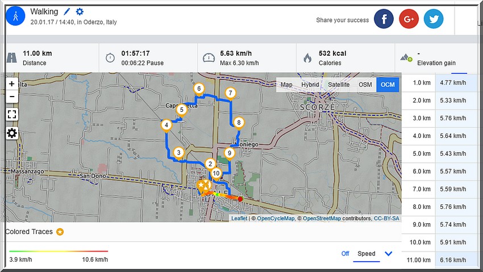Expand the Speed trace dropdown chevron
Viewport: 483px width, 272px height.
click(389, 253)
